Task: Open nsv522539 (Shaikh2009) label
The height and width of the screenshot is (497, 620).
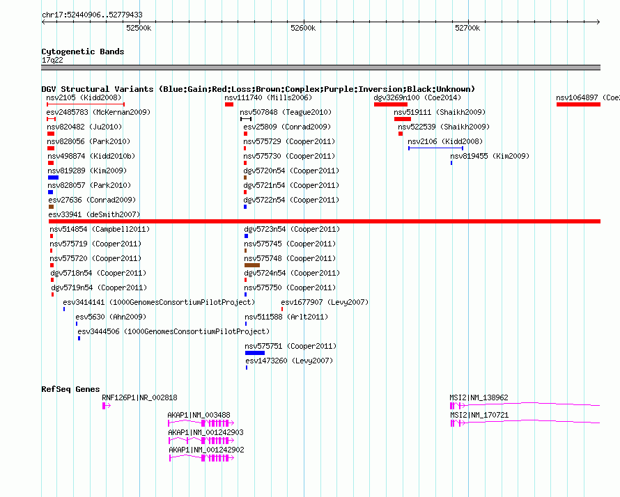Action: pyautogui.click(x=444, y=127)
